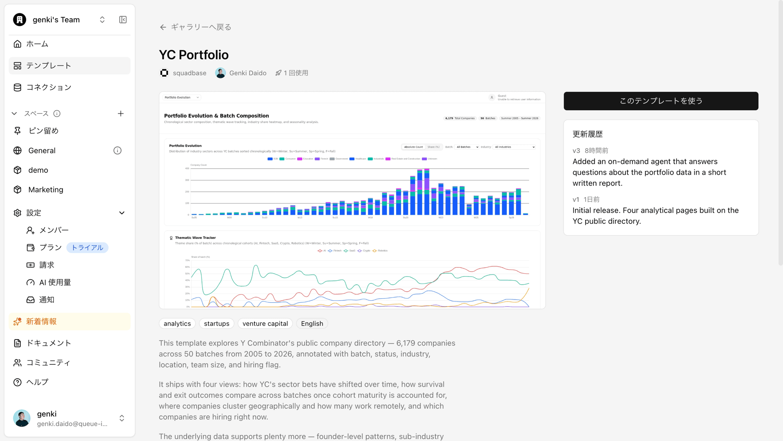Switch to Share (%) view in preview

[x=433, y=147]
